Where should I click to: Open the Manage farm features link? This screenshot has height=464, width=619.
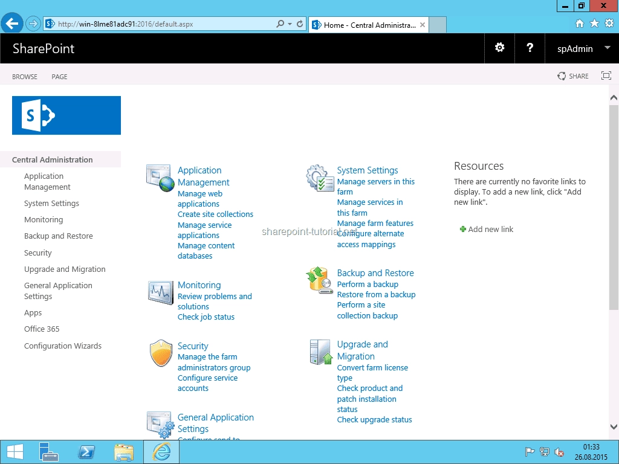375,224
